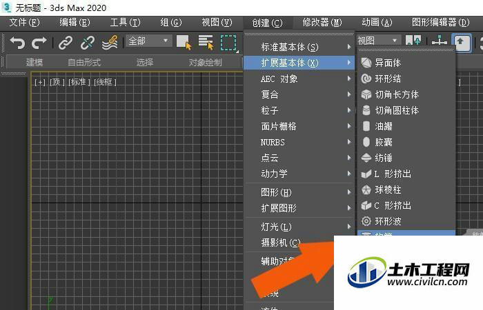Image resolution: width=483 pixels, height=310 pixels.
Task: Open the 组(G) menu
Action: pos(171,23)
